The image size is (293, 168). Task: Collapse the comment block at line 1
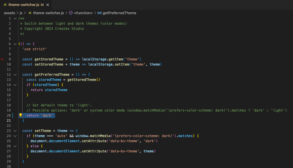click(15, 18)
